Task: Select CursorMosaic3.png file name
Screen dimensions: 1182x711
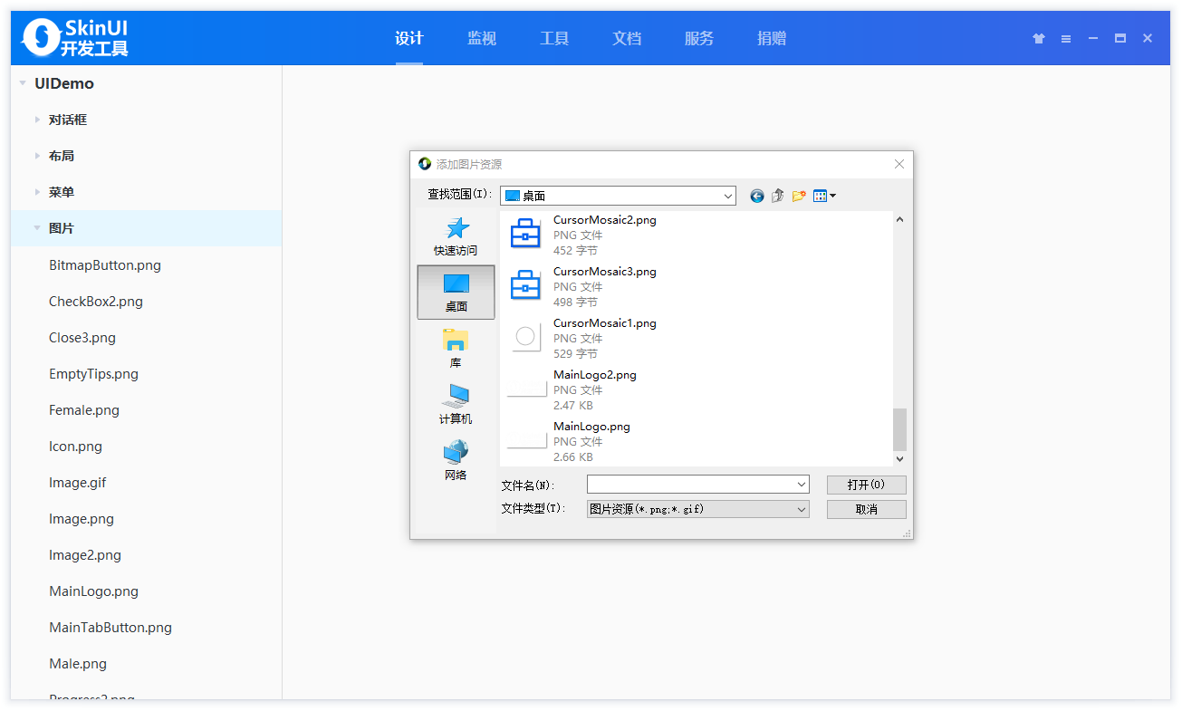Action: 605,272
